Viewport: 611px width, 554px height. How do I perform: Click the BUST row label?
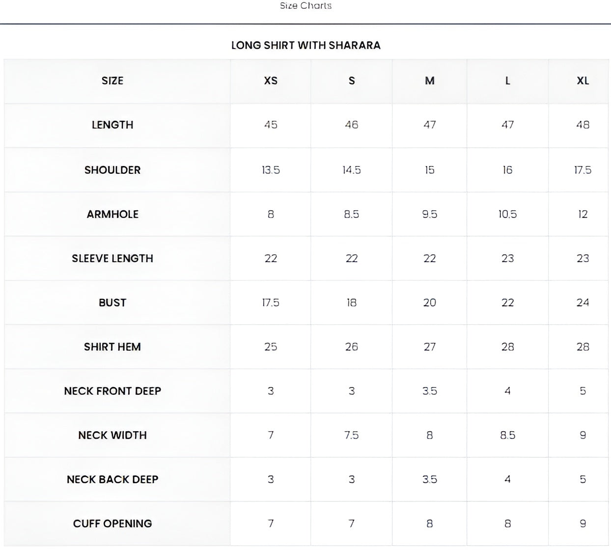(112, 303)
